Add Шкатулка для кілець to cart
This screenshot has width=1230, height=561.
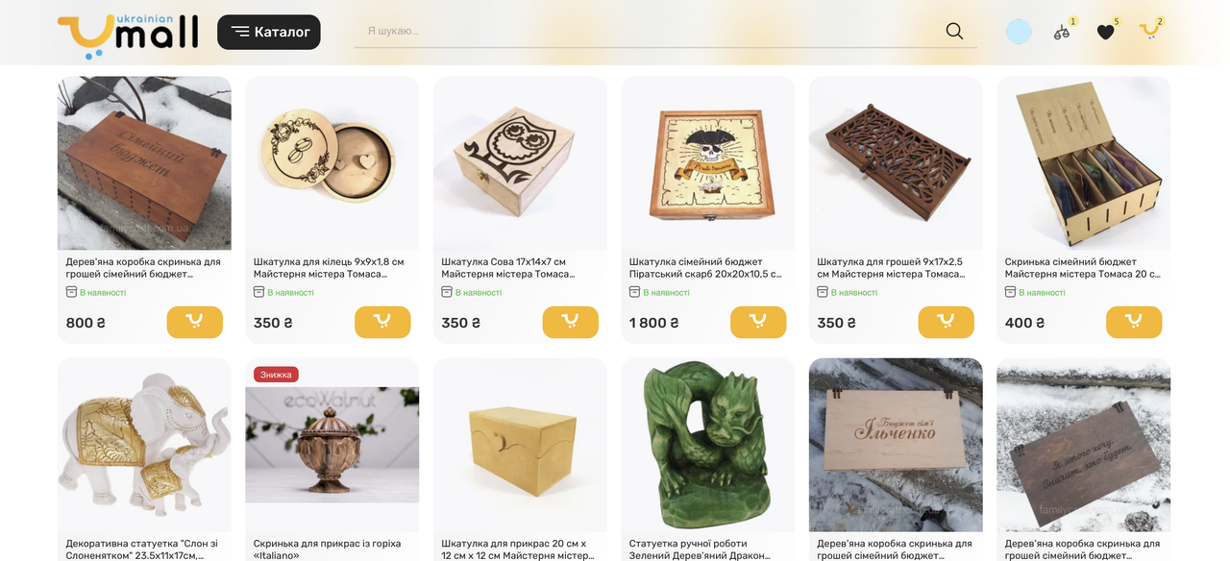[x=382, y=322]
